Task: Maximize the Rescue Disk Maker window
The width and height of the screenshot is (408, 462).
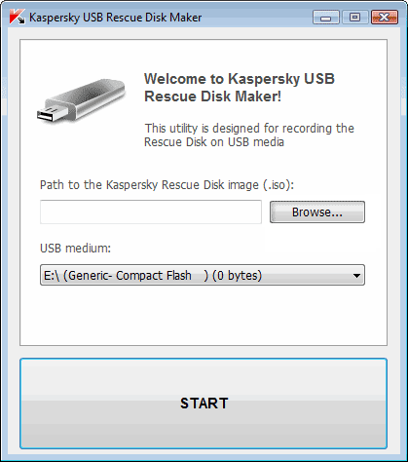Action: tap(354, 17)
